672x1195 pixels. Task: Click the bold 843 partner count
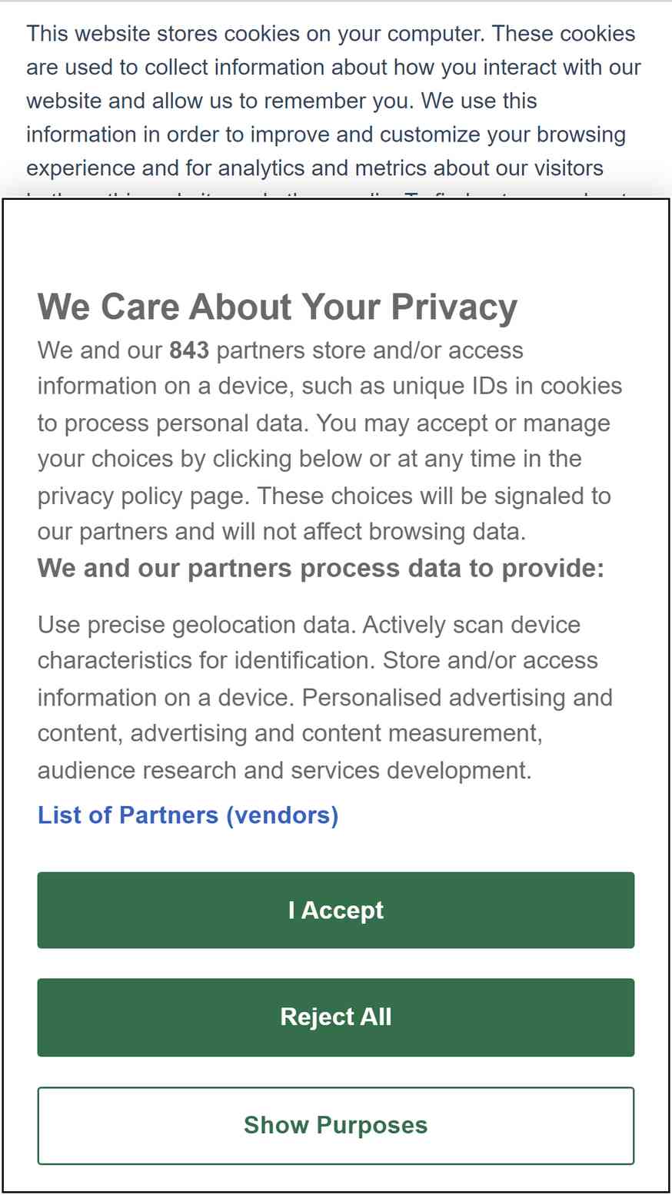189,350
